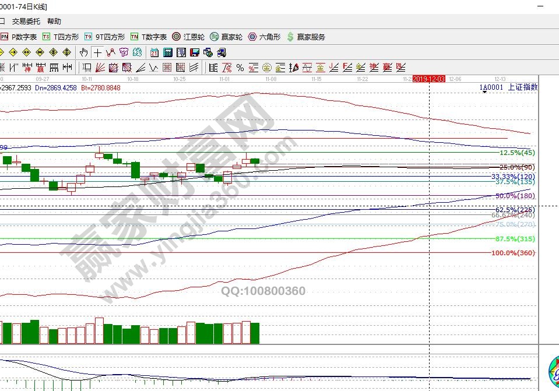Click the 2019-12-03 date marker
The height and width of the screenshot is (391, 559).
click(429, 79)
